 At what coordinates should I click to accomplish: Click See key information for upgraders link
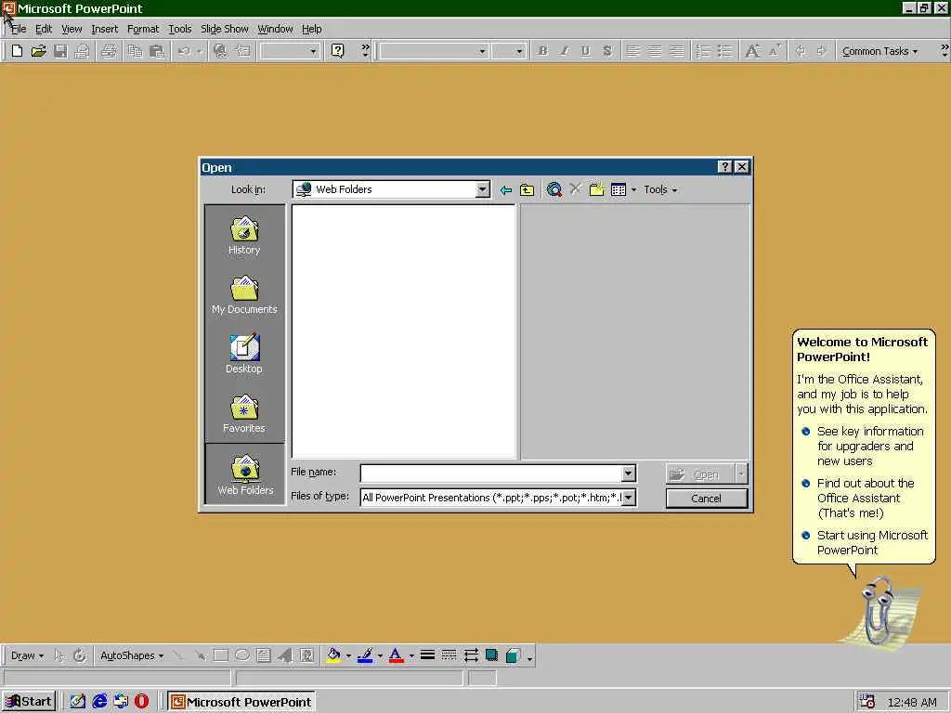click(869, 447)
